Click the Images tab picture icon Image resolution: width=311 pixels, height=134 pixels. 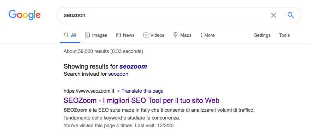point(87,35)
